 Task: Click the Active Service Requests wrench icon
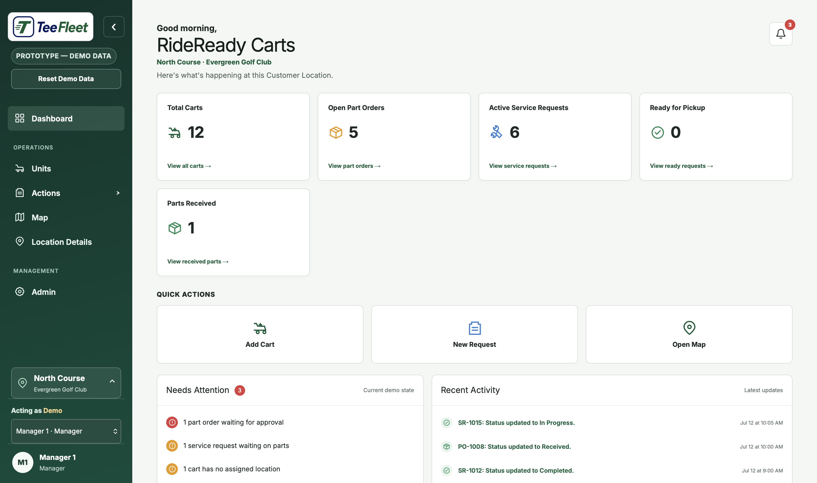tap(496, 132)
